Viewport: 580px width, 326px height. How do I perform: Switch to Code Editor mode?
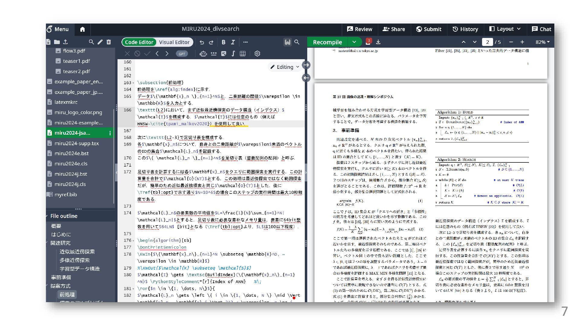(139, 42)
